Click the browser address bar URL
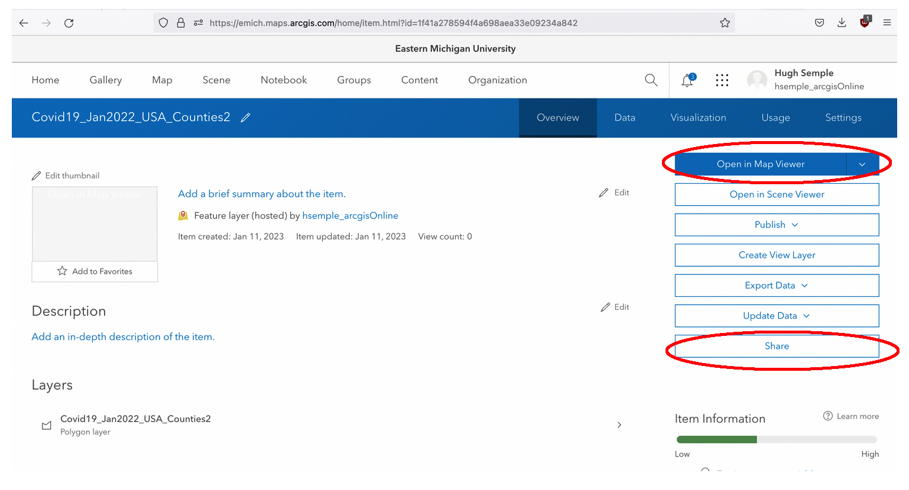This screenshot has height=490, width=909. (x=394, y=23)
